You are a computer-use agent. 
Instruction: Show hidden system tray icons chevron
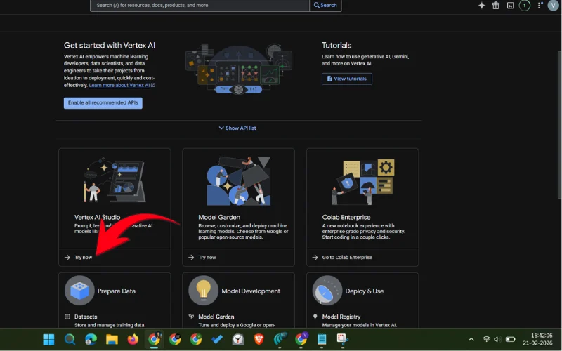[471, 340]
